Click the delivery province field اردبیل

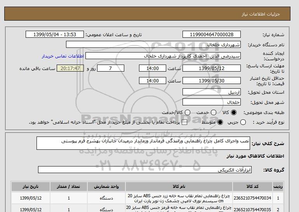(212, 92)
